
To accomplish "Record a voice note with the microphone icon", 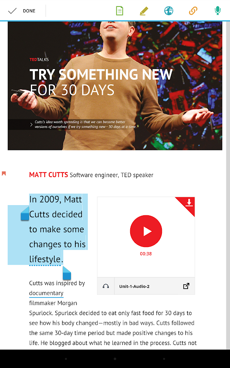I will pos(218,11).
